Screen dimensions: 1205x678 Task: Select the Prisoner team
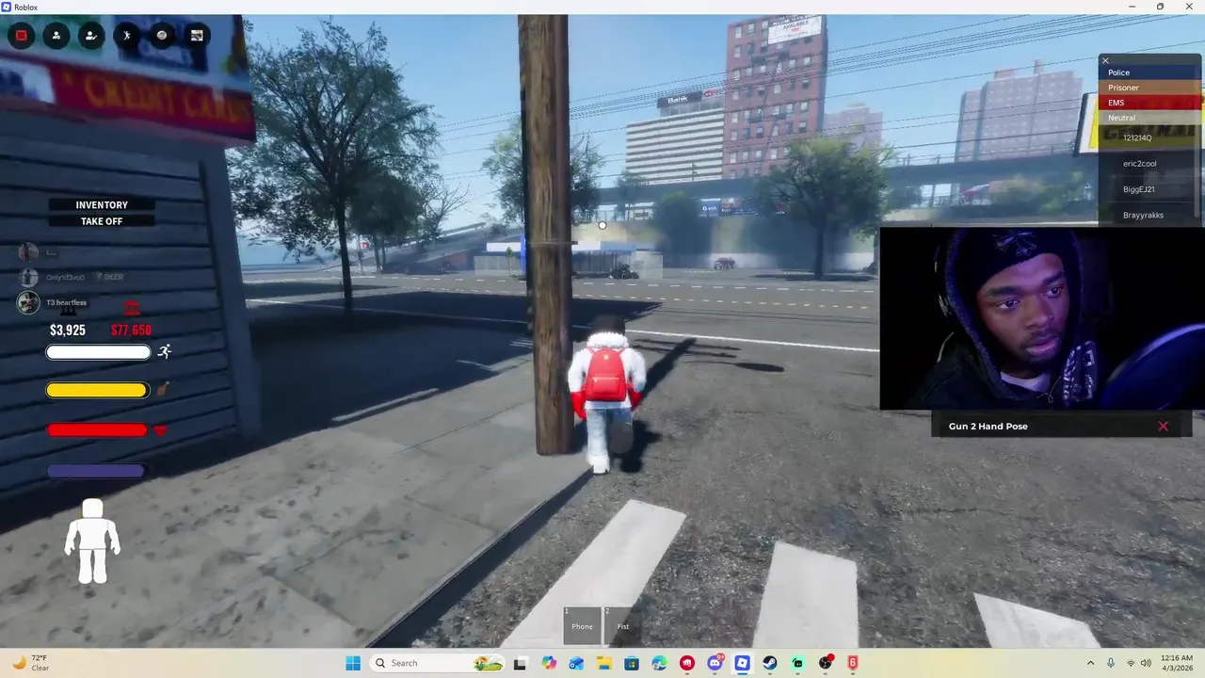click(1150, 88)
